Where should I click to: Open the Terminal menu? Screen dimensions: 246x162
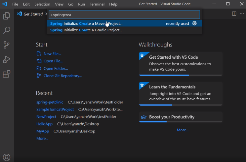click(x=97, y=4)
